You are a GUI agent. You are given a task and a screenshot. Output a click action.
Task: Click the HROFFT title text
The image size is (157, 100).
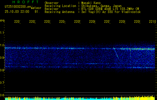(25, 2)
